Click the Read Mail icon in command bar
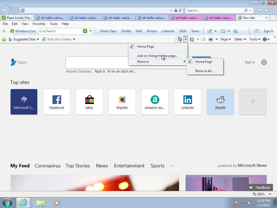This screenshot has width=277, height=208. tap(203, 39)
